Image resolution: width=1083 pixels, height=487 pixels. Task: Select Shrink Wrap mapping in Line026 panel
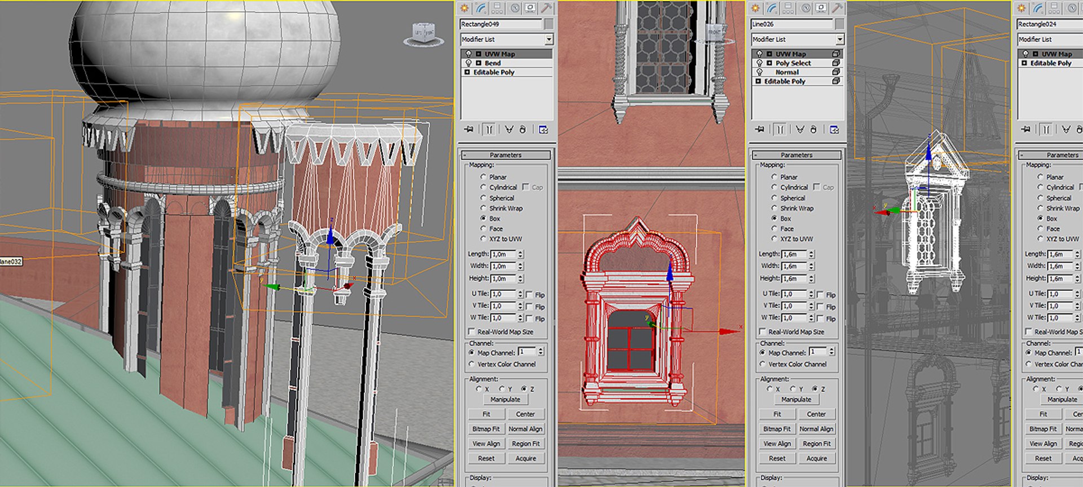click(774, 208)
